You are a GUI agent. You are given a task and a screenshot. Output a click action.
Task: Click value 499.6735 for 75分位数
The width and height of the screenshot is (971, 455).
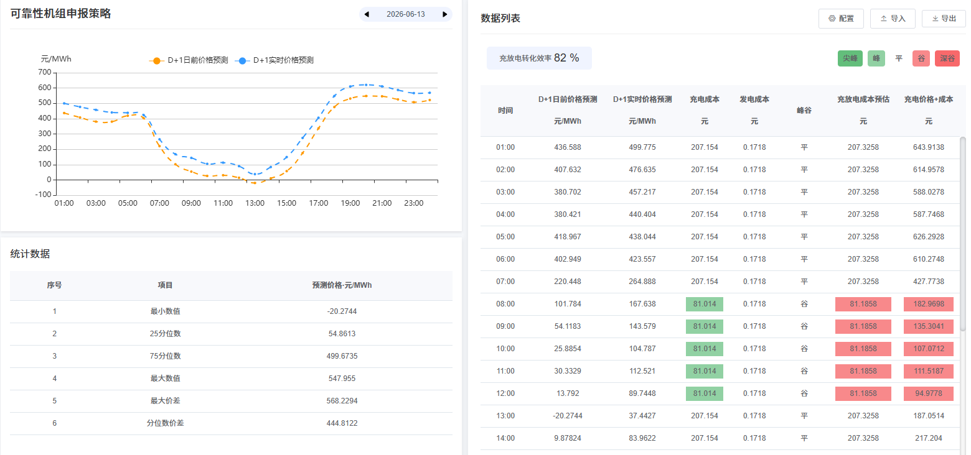342,356
